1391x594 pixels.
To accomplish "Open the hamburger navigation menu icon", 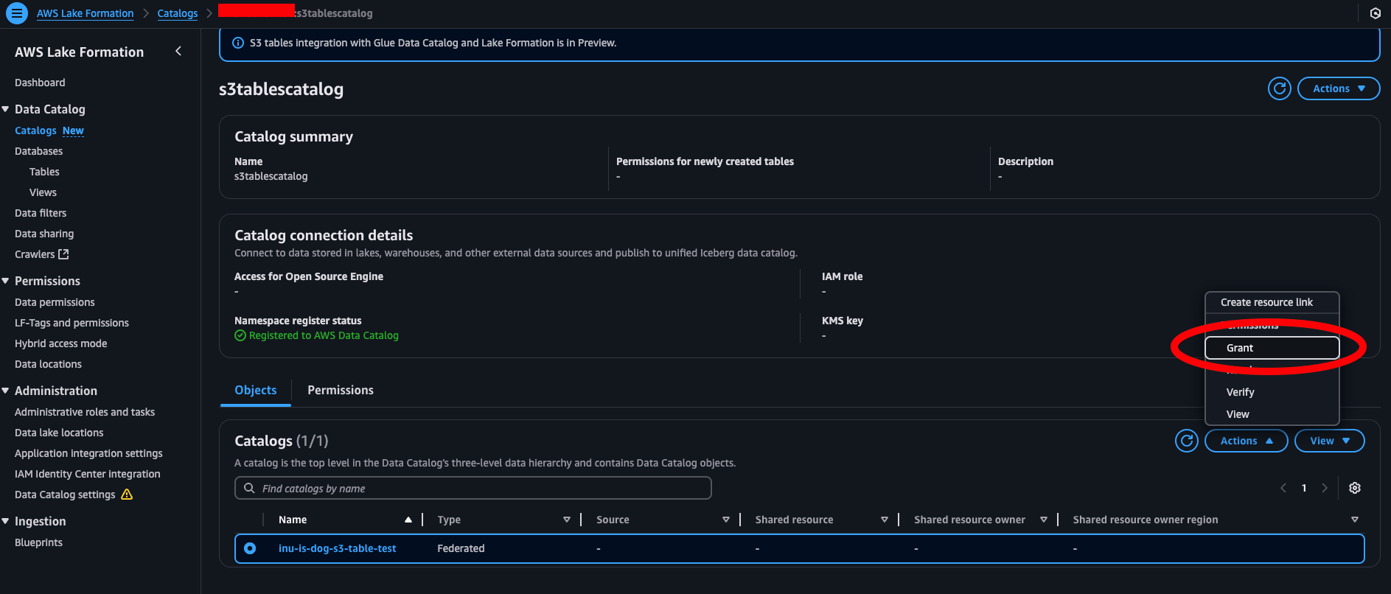I will 16,13.
